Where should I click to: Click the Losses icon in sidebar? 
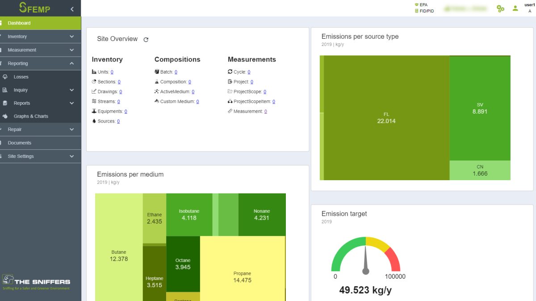tap(5, 77)
